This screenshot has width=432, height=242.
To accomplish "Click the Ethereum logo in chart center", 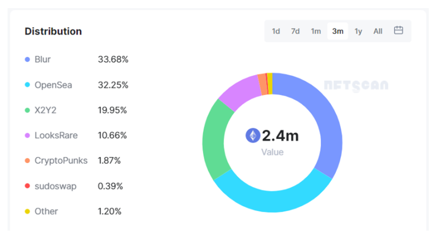I will click(253, 136).
